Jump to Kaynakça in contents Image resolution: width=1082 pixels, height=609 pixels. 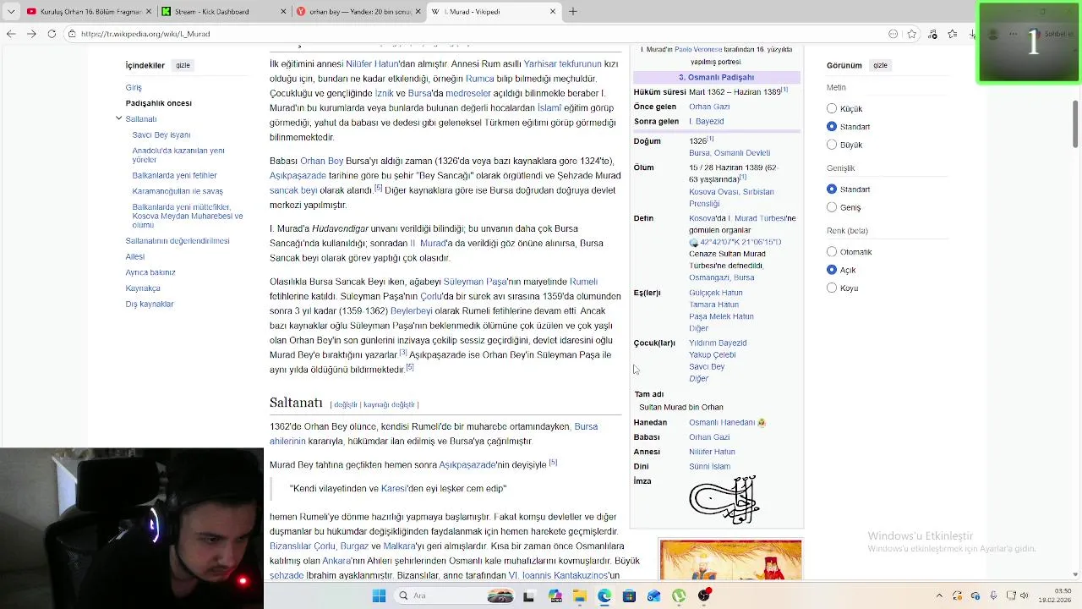click(x=143, y=288)
